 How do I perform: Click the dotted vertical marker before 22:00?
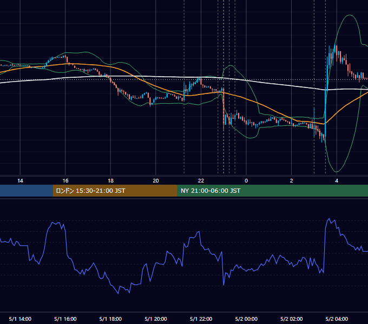point(184,86)
